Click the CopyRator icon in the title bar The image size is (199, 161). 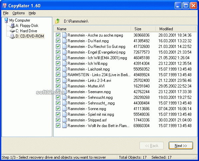pyautogui.click(x=5, y=6)
